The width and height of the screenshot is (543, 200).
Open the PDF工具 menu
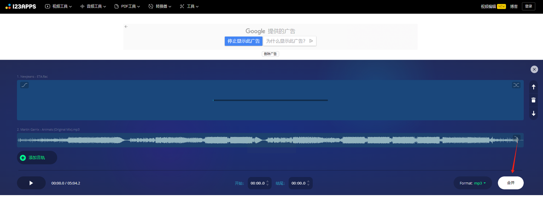tap(127, 6)
